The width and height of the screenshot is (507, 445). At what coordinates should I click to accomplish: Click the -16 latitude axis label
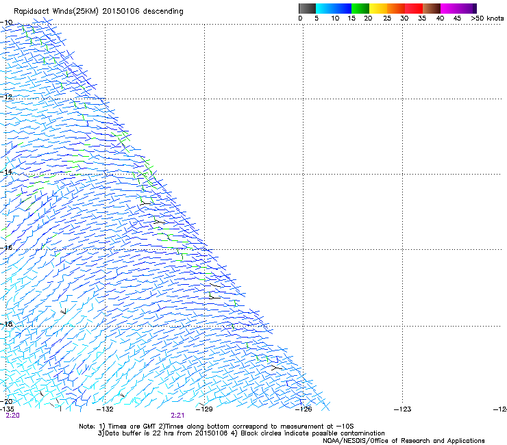[6, 248]
